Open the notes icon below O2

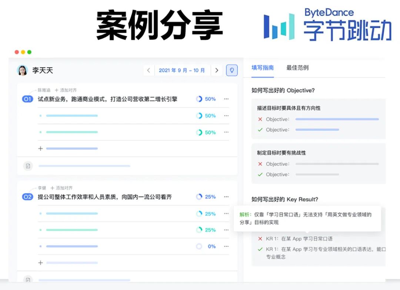point(28,280)
